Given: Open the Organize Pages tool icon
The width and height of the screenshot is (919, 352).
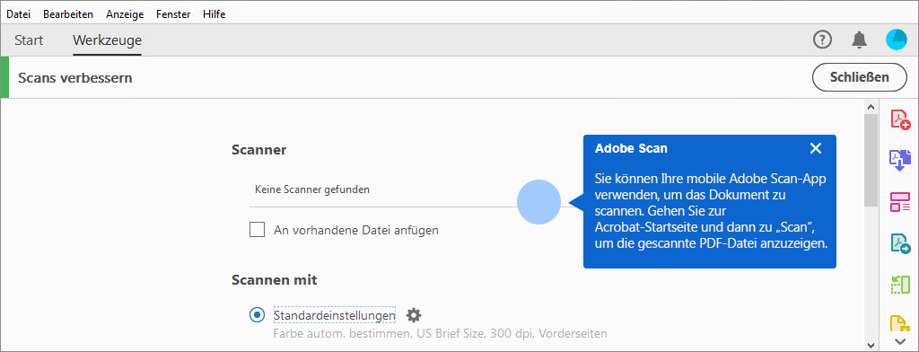Looking at the screenshot, I should click(x=900, y=201).
